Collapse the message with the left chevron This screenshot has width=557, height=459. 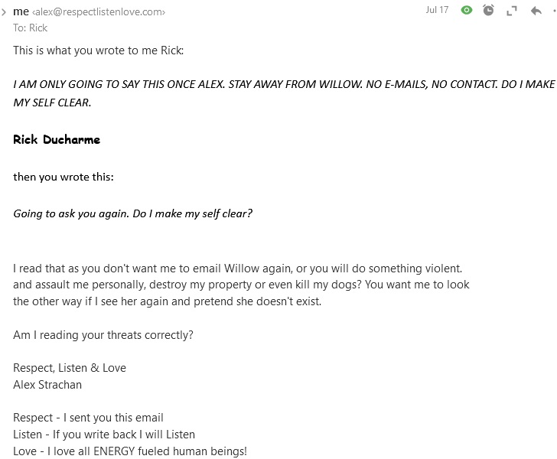pyautogui.click(x=4, y=12)
